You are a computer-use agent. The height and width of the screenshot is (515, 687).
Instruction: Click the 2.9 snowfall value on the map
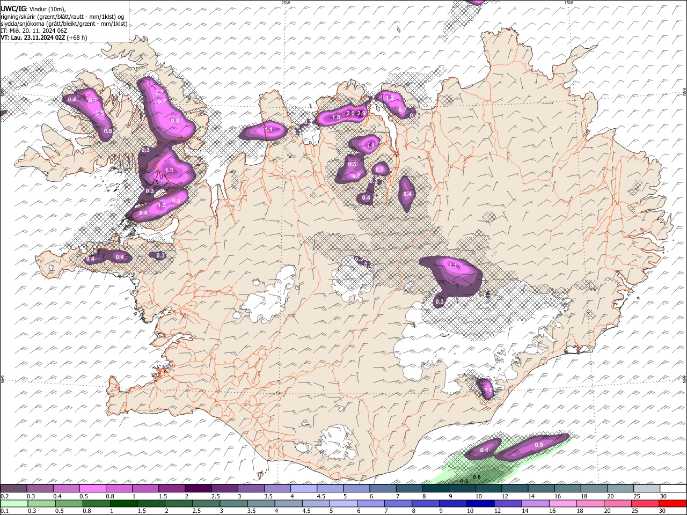point(361,113)
